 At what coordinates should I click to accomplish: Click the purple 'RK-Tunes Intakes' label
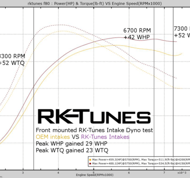[105, 137]
